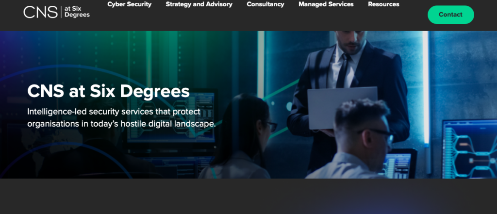
Task: Open the Cyber Security menu
Action: [x=129, y=4]
